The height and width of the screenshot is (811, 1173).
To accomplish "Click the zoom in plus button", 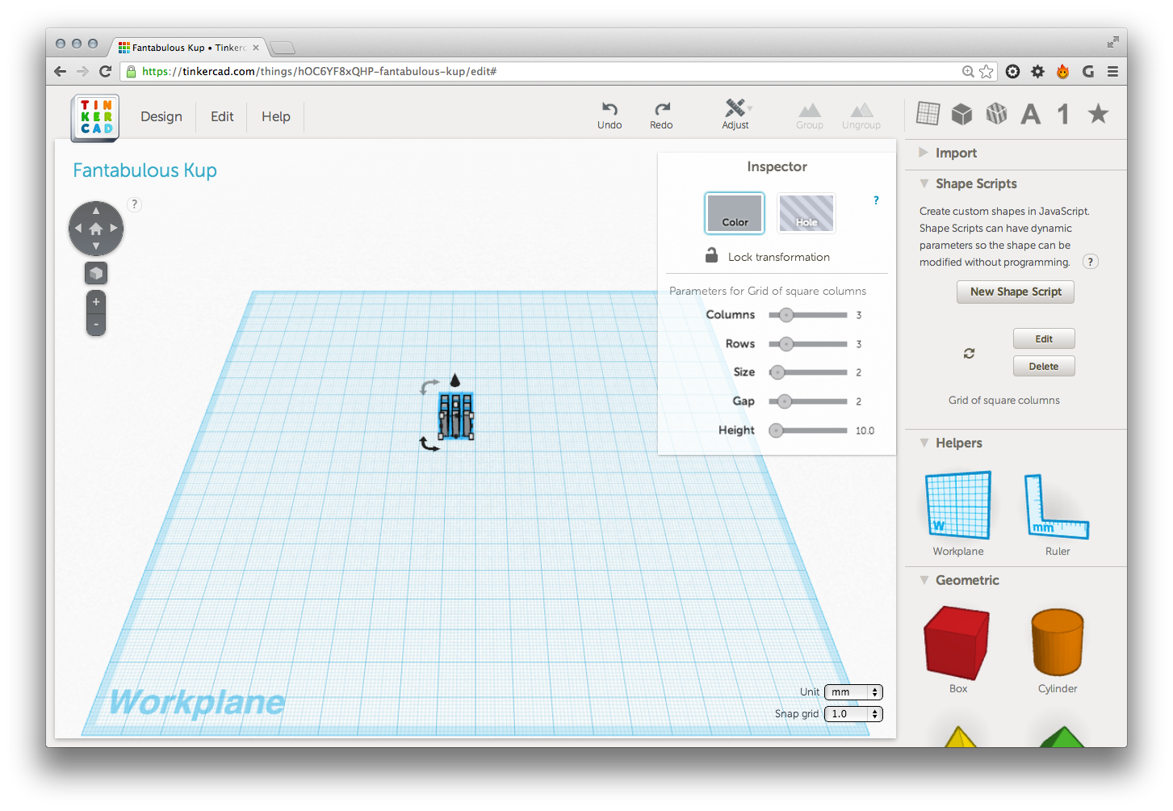I will 96,302.
